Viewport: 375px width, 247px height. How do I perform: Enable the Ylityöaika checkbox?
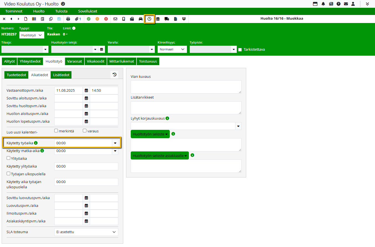coord(9,158)
